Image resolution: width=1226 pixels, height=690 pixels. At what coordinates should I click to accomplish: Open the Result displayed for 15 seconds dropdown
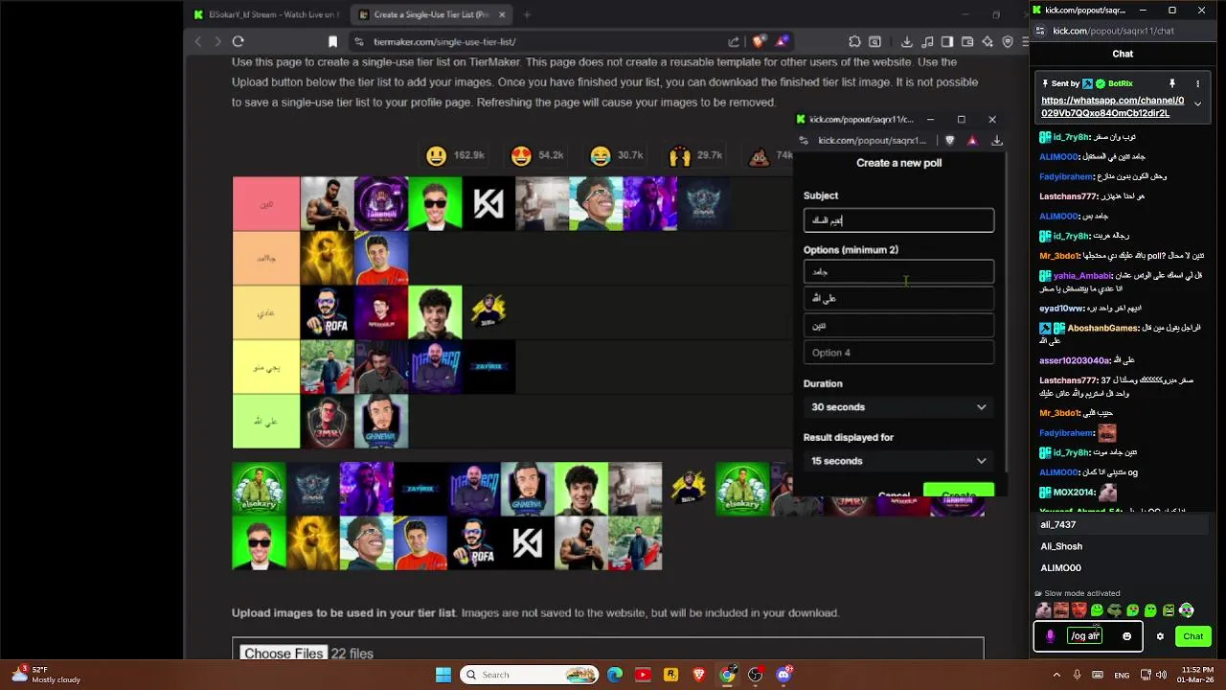[898, 461]
